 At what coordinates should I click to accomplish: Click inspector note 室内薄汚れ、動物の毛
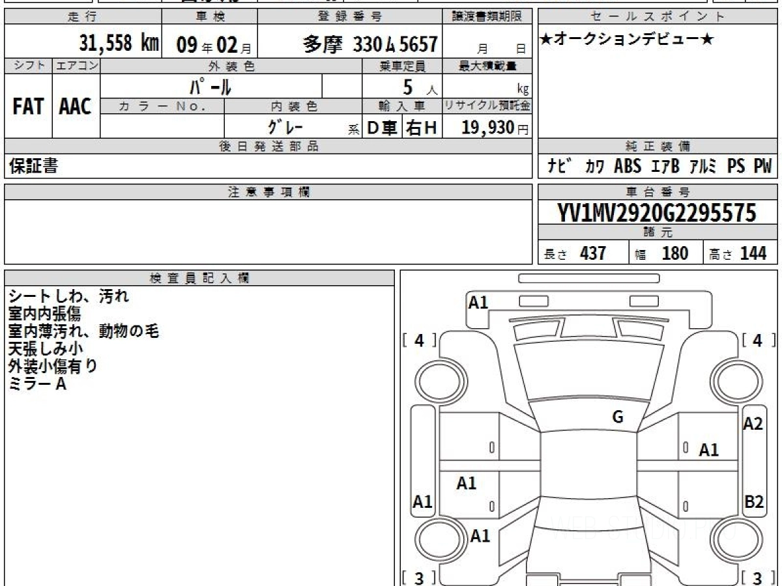(84, 331)
